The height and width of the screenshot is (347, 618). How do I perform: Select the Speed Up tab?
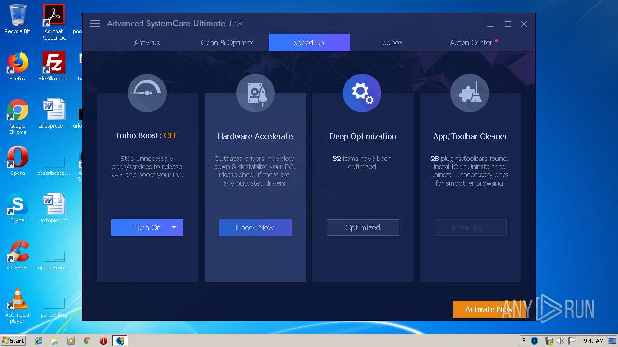point(309,42)
